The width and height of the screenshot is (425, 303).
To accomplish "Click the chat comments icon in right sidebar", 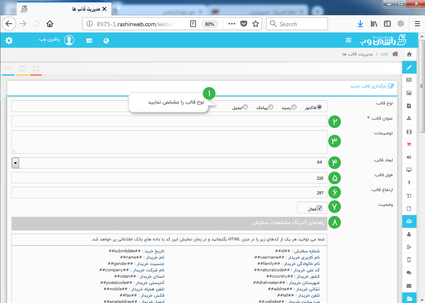I will (409, 273).
